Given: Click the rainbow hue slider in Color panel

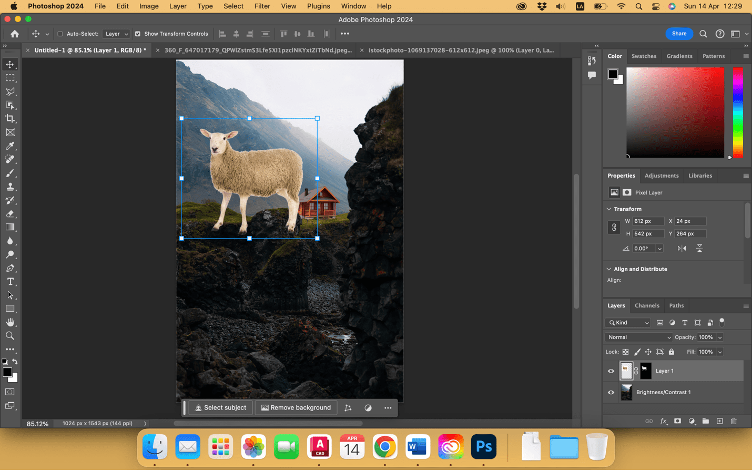Looking at the screenshot, I should coord(738,112).
